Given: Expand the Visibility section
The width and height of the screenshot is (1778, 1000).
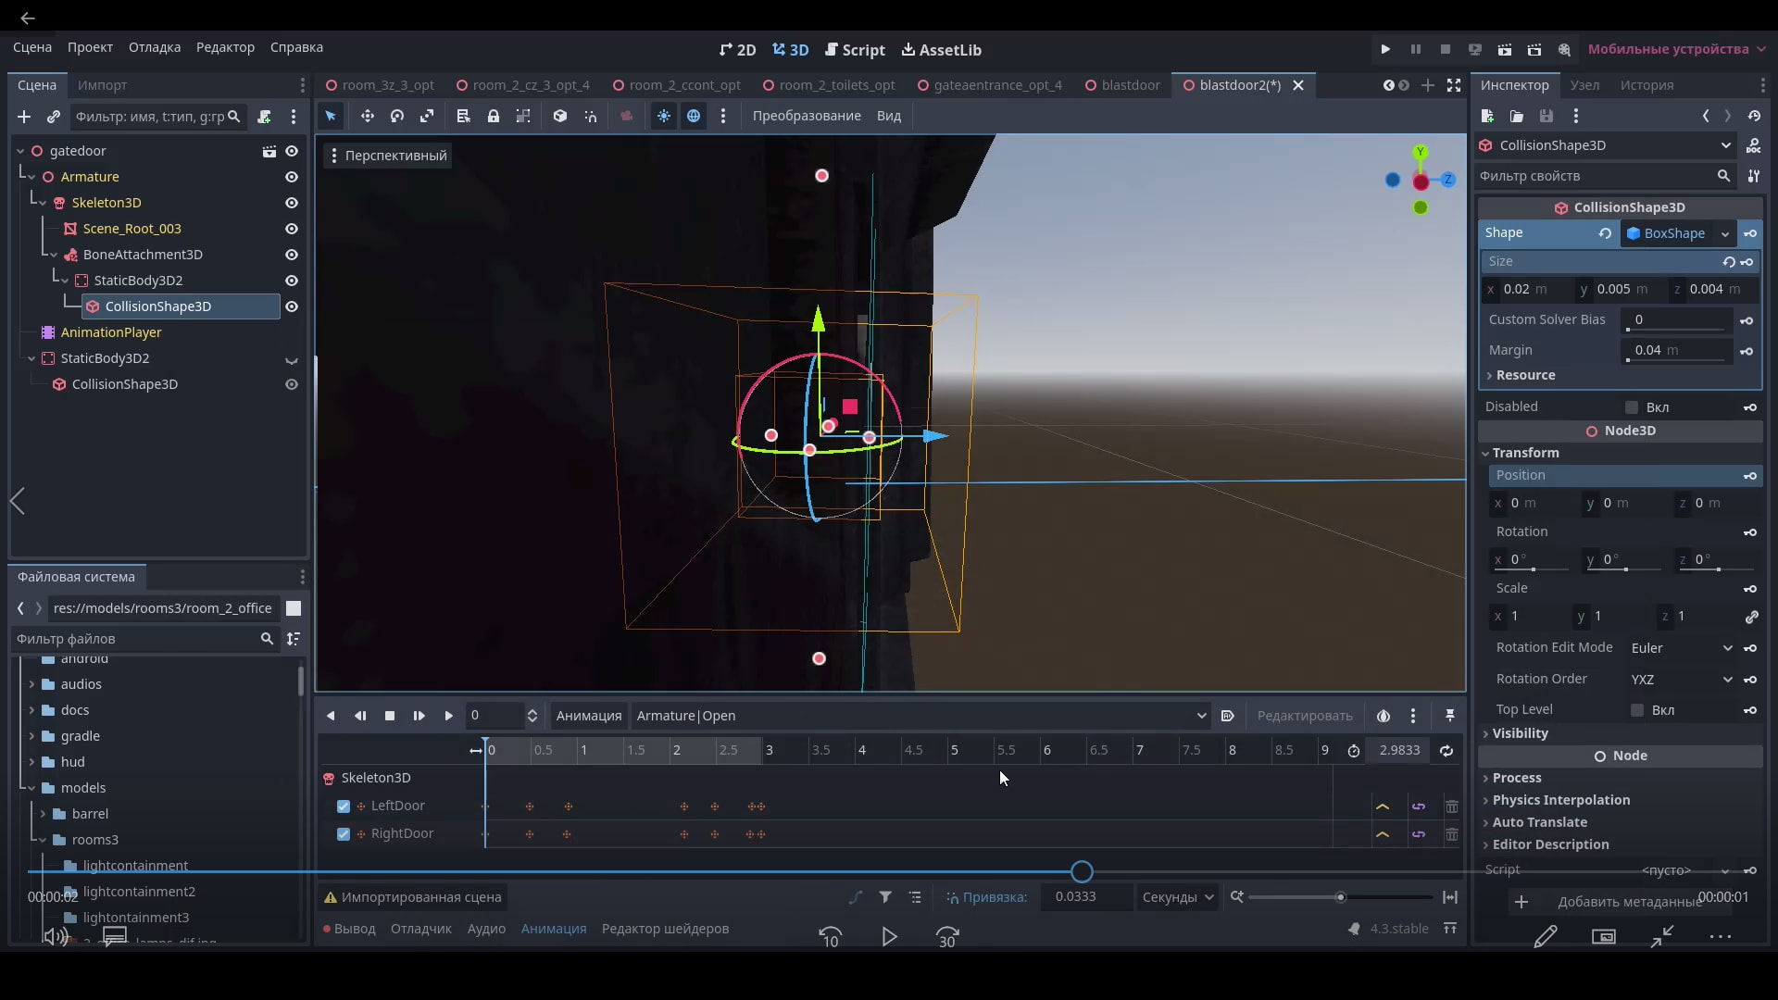Looking at the screenshot, I should coord(1520,733).
